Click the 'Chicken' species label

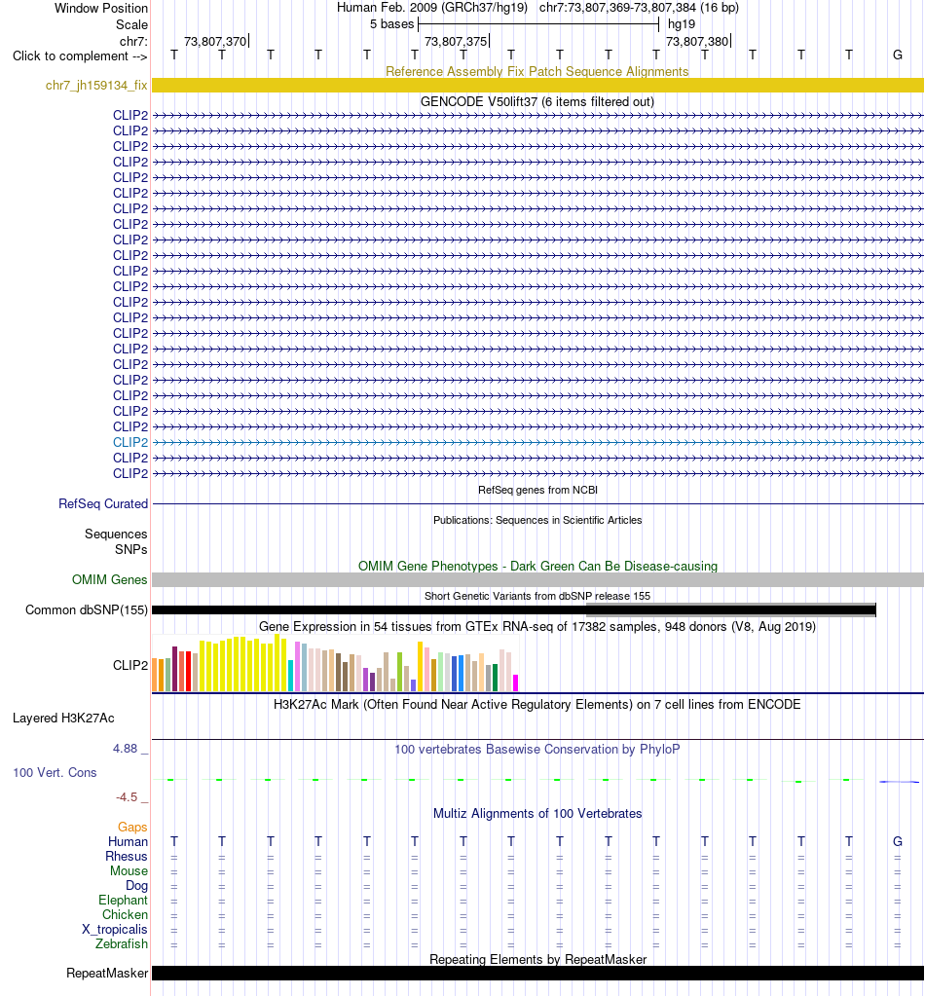point(126,914)
